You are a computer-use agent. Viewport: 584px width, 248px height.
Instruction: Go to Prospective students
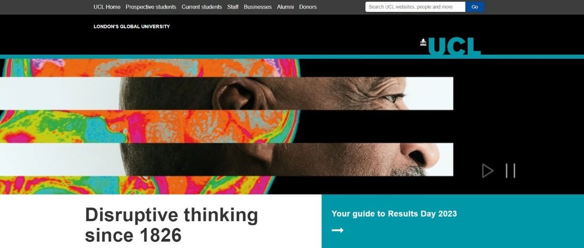[151, 7]
